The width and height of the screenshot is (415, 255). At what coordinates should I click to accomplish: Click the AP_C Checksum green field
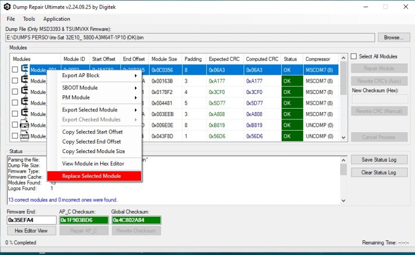pos(84,220)
